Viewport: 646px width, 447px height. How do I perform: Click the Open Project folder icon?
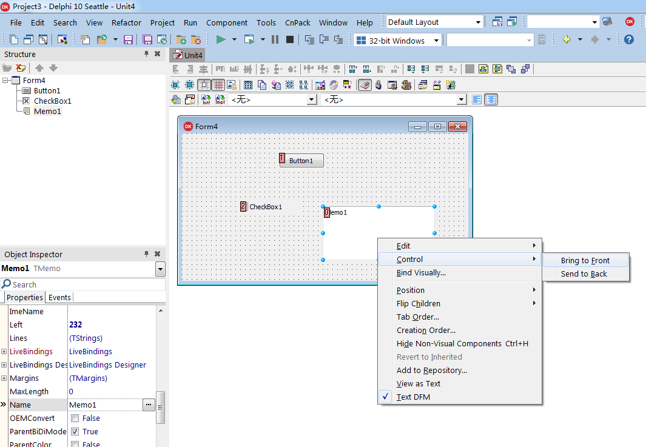[101, 39]
